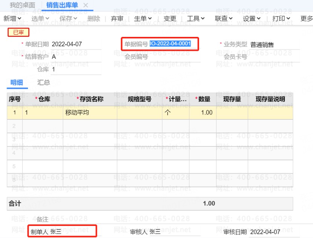The width and height of the screenshot is (313, 238).
Task: Switch to the 明细 tab
Action: [x=17, y=82]
